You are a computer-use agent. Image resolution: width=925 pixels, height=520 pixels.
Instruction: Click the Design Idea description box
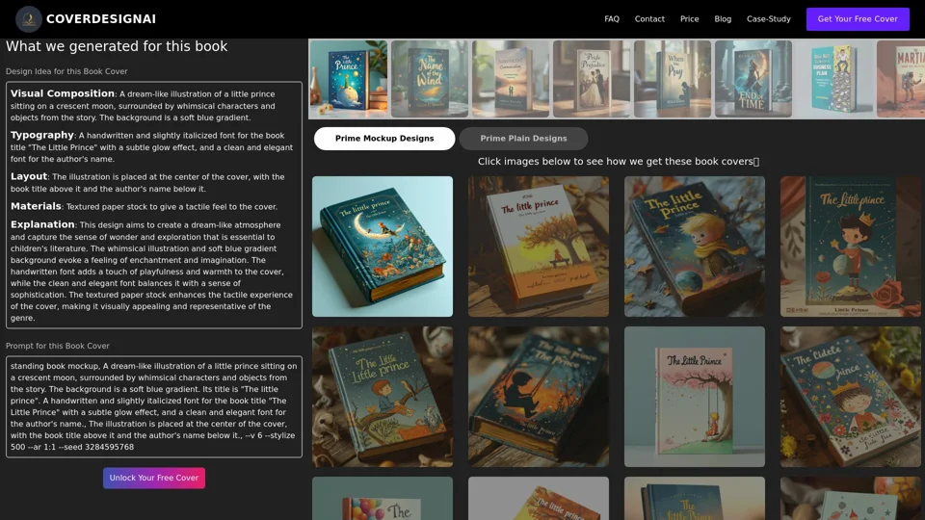click(154, 204)
